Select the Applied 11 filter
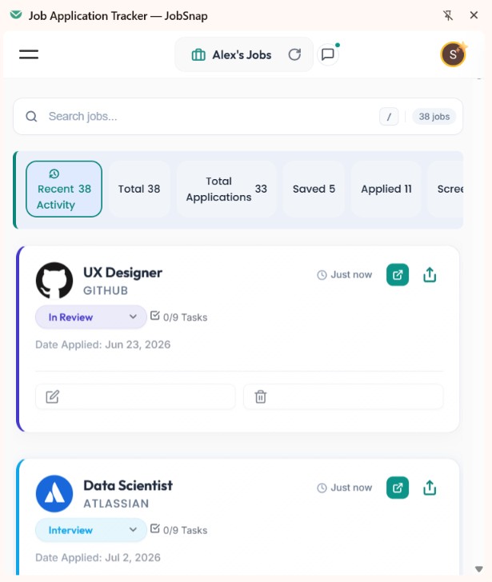The height and width of the screenshot is (582, 492). [x=386, y=189]
